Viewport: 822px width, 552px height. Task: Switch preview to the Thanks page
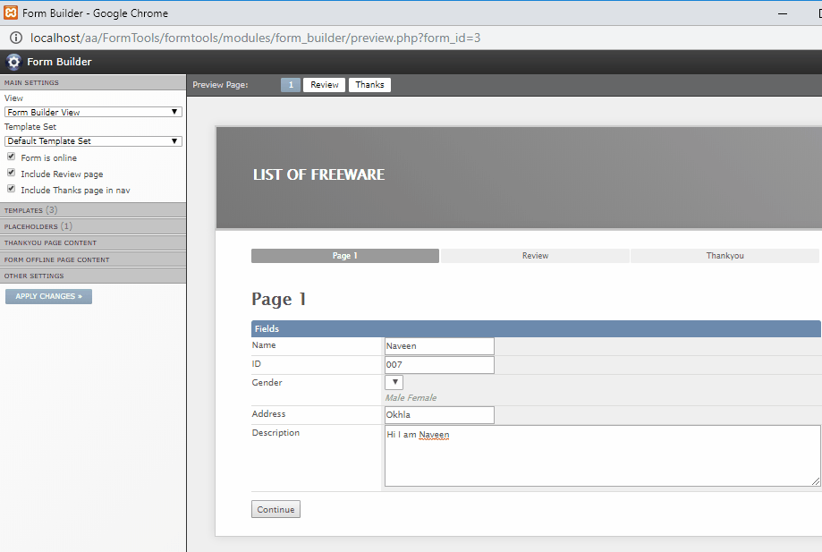(x=369, y=85)
